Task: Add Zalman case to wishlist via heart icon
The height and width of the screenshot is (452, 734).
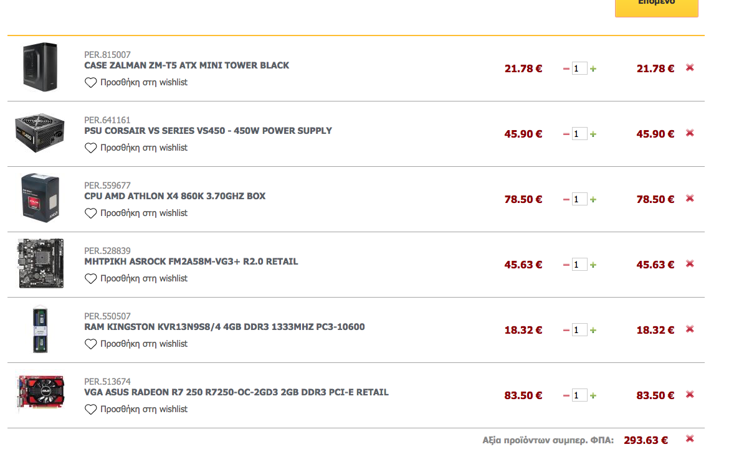Action: click(90, 83)
